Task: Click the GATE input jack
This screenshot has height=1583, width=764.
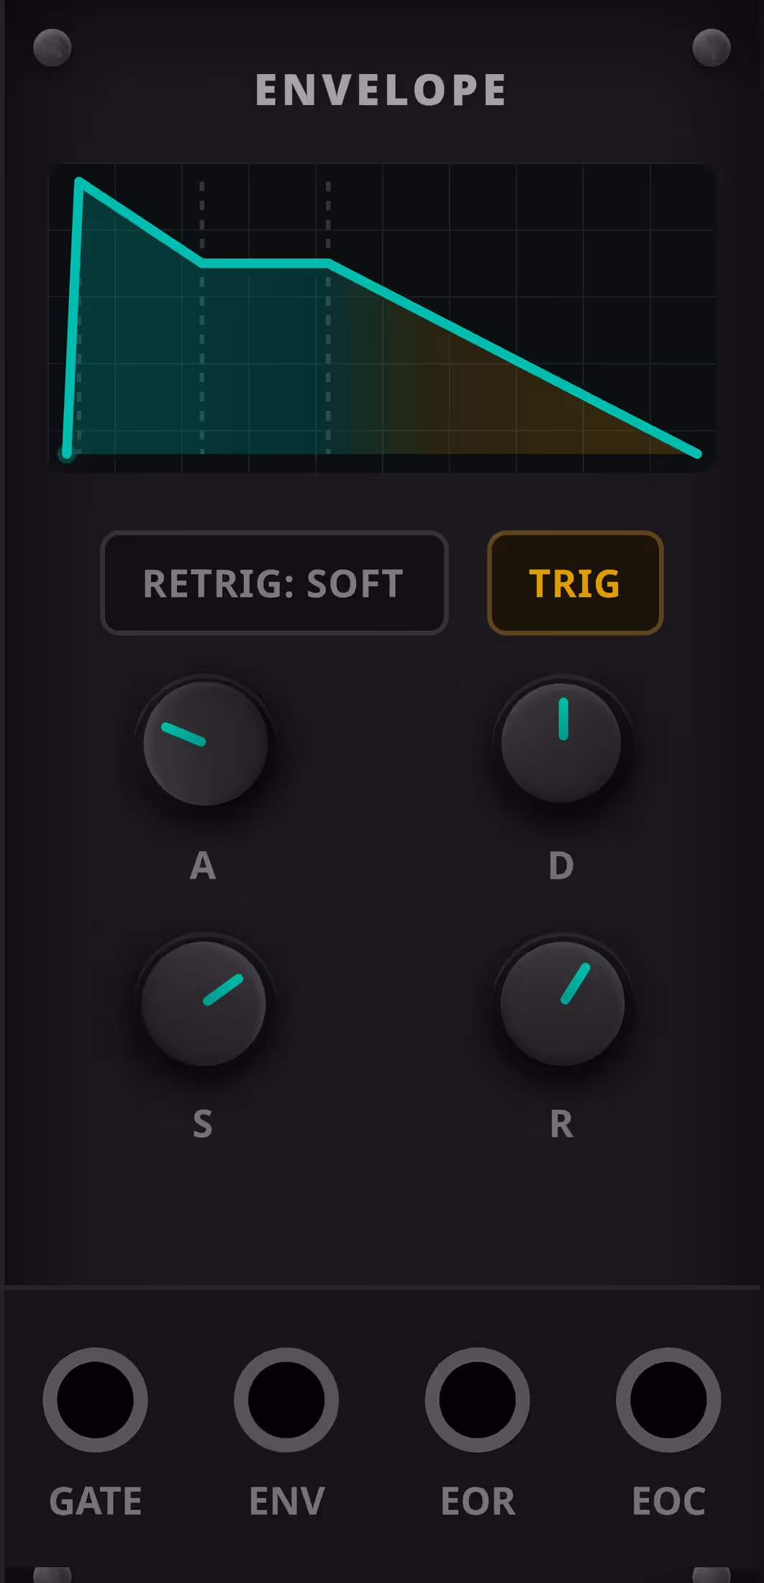Action: [95, 1400]
